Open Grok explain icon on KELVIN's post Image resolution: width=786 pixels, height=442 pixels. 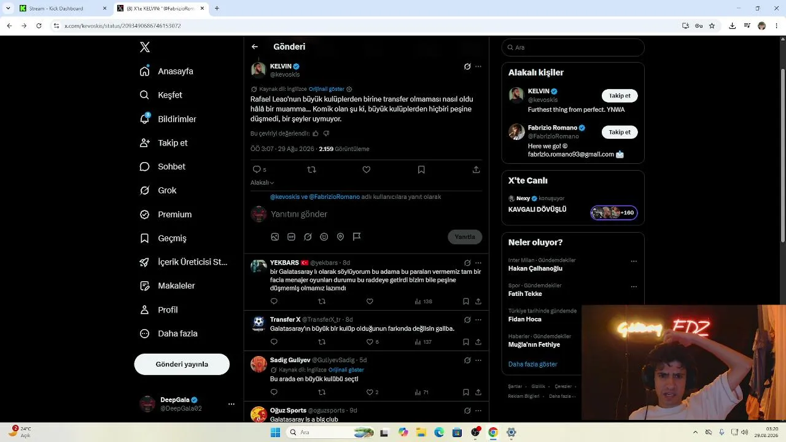pos(467,66)
